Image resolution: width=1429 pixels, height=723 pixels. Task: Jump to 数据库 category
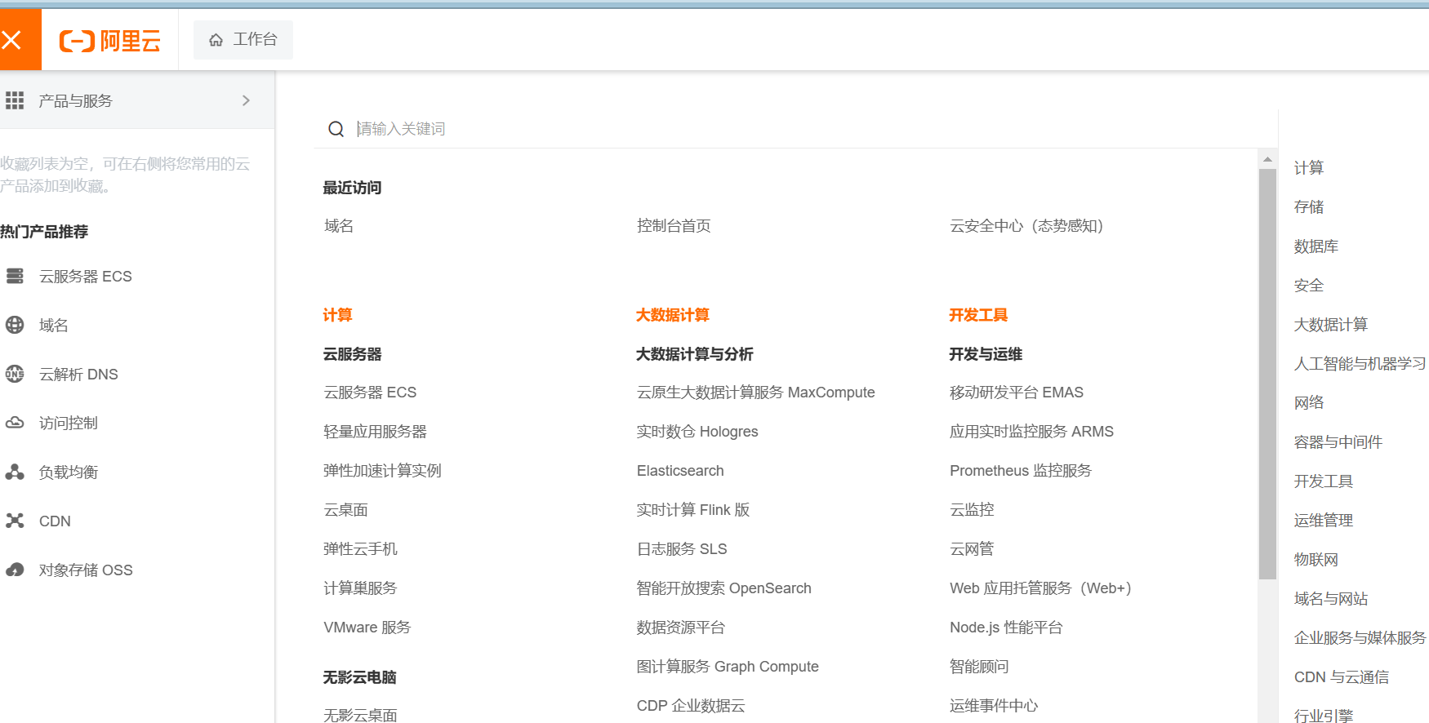pos(1316,246)
